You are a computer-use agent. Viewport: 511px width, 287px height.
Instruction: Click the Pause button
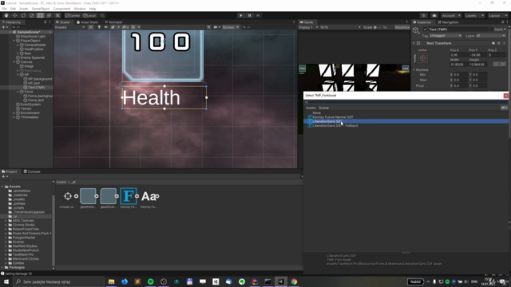tap(250, 15)
